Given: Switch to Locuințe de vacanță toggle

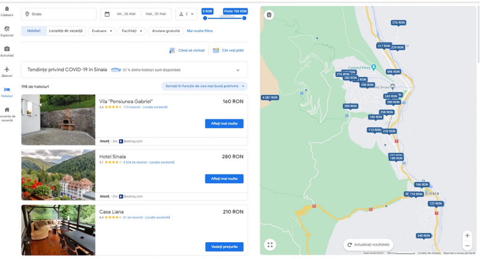Looking at the screenshot, I should 66,31.
